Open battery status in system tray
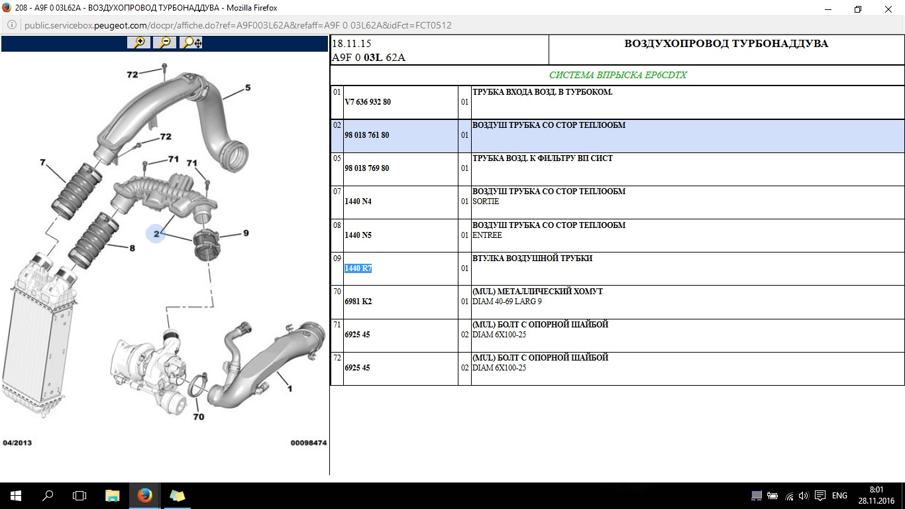Screen dimensions: 905x509 coord(772,496)
